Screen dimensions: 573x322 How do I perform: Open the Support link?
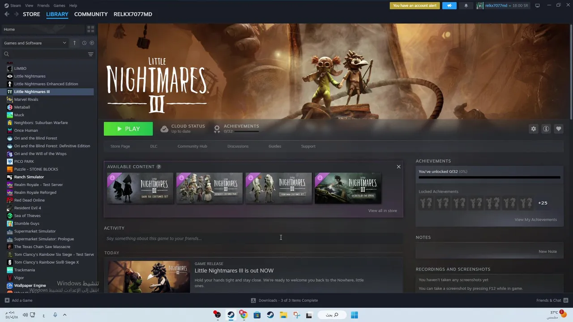pos(308,146)
